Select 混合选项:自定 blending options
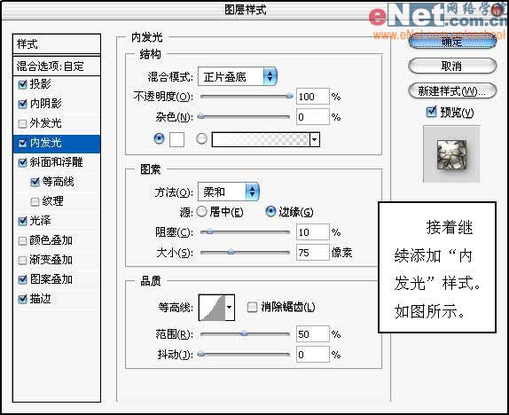 click(x=57, y=67)
